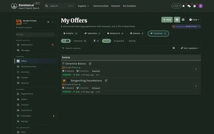214x134 pixels.
Task: Click the Studio Primer sidebar avatar thumbnail
Action: tap(19, 22)
